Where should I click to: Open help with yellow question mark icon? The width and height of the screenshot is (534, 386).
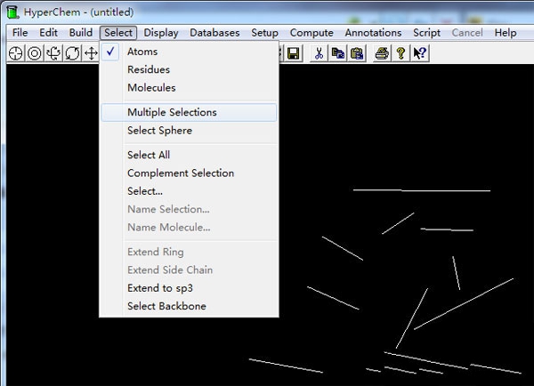(400, 53)
